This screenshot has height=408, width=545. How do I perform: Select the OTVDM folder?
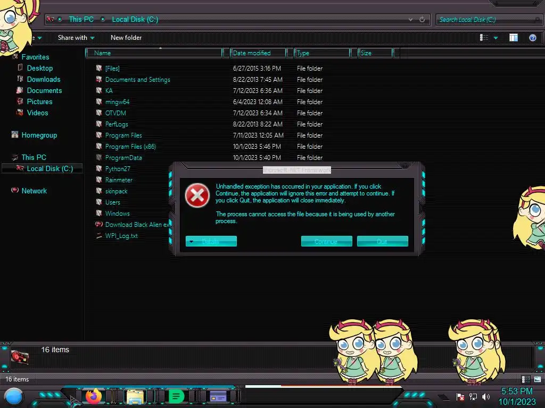tap(115, 113)
